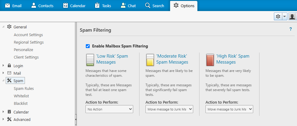Open the settings gear toolbar button

pos(278,17)
